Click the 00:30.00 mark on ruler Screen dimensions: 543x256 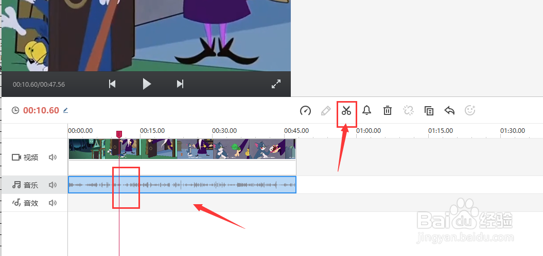coord(224,131)
